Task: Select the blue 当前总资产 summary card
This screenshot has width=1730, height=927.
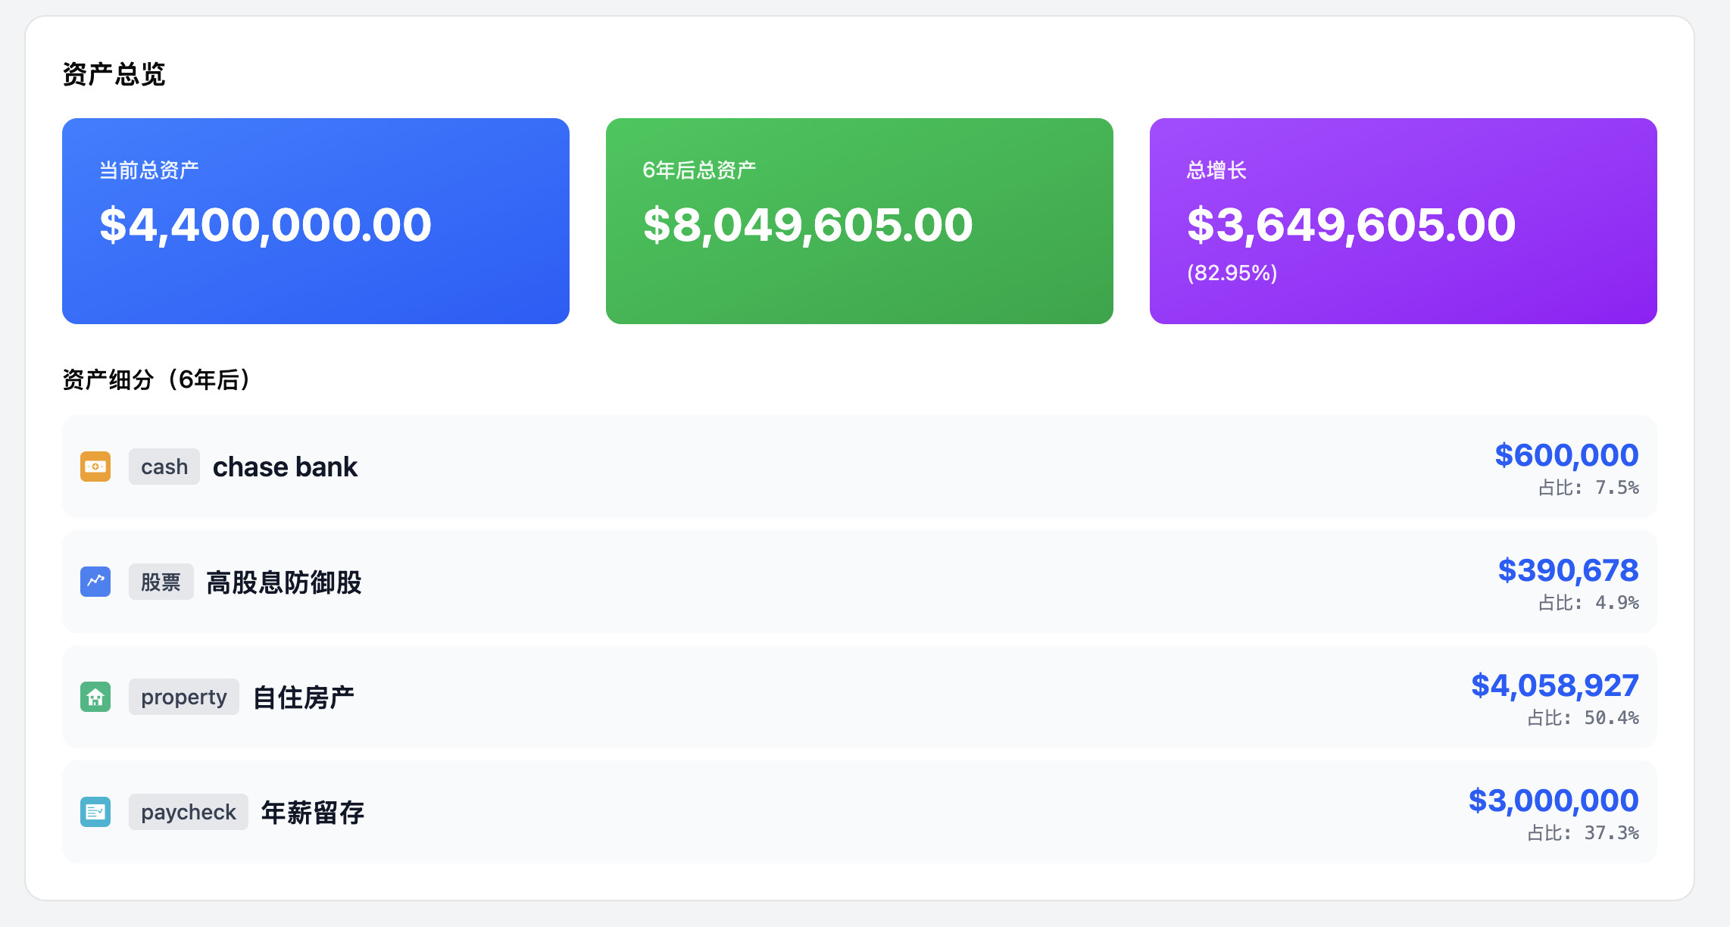Action: click(316, 221)
